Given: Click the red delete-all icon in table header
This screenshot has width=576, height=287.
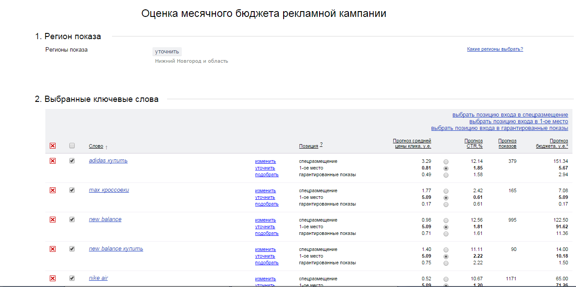Looking at the screenshot, I should 52,146.
